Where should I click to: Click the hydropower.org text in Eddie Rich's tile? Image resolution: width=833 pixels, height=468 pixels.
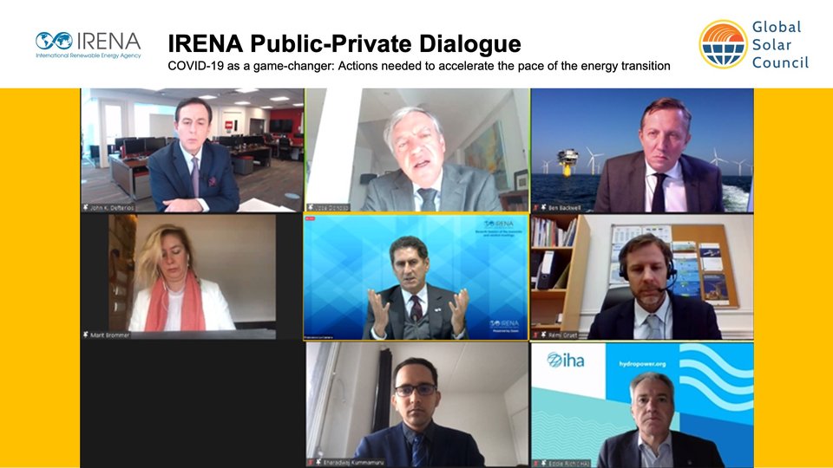coord(642,364)
